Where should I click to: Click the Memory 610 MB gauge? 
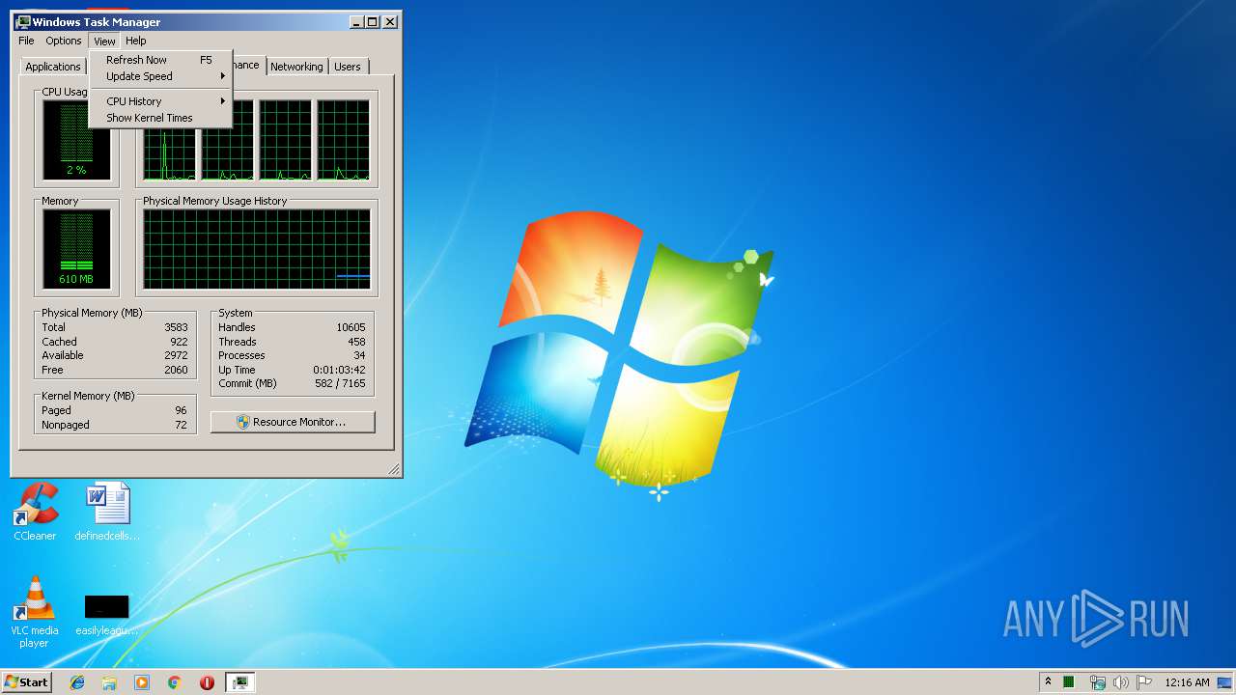pyautogui.click(x=76, y=250)
